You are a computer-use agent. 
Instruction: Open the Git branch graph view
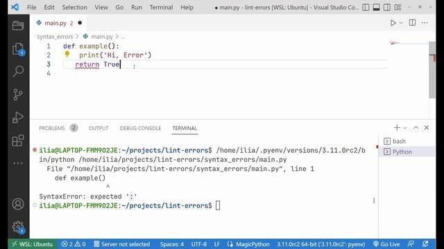(x=18, y=94)
